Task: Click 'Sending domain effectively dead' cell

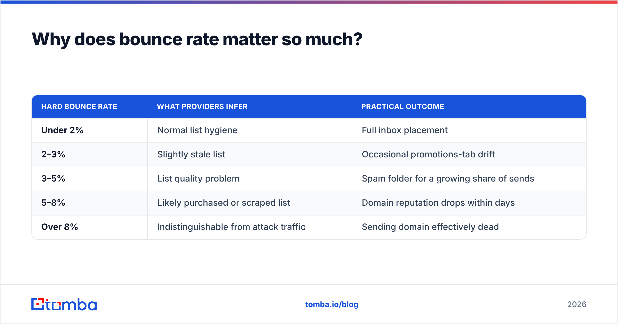Action: [x=469, y=227]
